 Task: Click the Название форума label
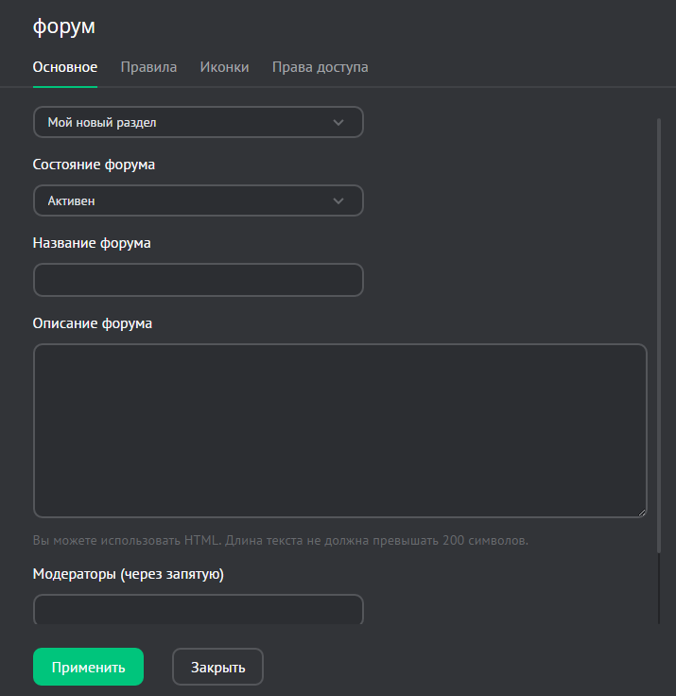point(92,242)
